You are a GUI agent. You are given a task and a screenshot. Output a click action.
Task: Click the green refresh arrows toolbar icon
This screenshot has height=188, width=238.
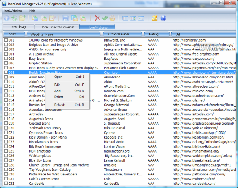[15, 18]
